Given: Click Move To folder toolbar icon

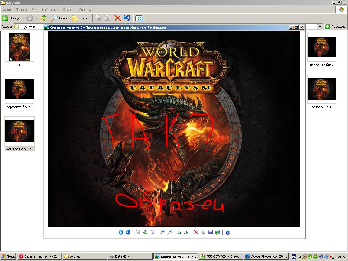Looking at the screenshot, I should click(x=98, y=18).
